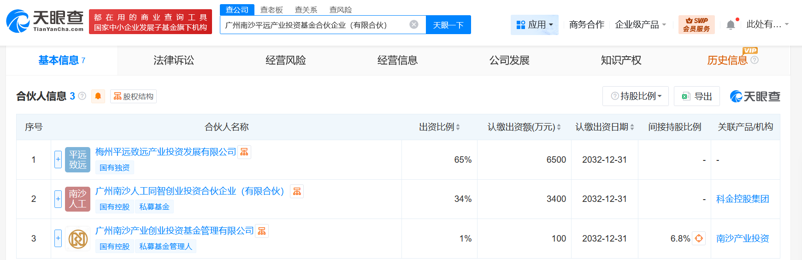The width and height of the screenshot is (802, 260).
Task: Sort the table by 出资比例
Action: pos(439,127)
